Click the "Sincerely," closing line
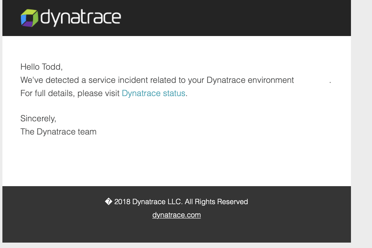 point(38,119)
